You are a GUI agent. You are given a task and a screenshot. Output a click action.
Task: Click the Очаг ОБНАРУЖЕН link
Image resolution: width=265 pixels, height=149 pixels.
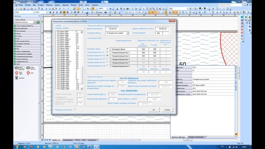coord(129,91)
